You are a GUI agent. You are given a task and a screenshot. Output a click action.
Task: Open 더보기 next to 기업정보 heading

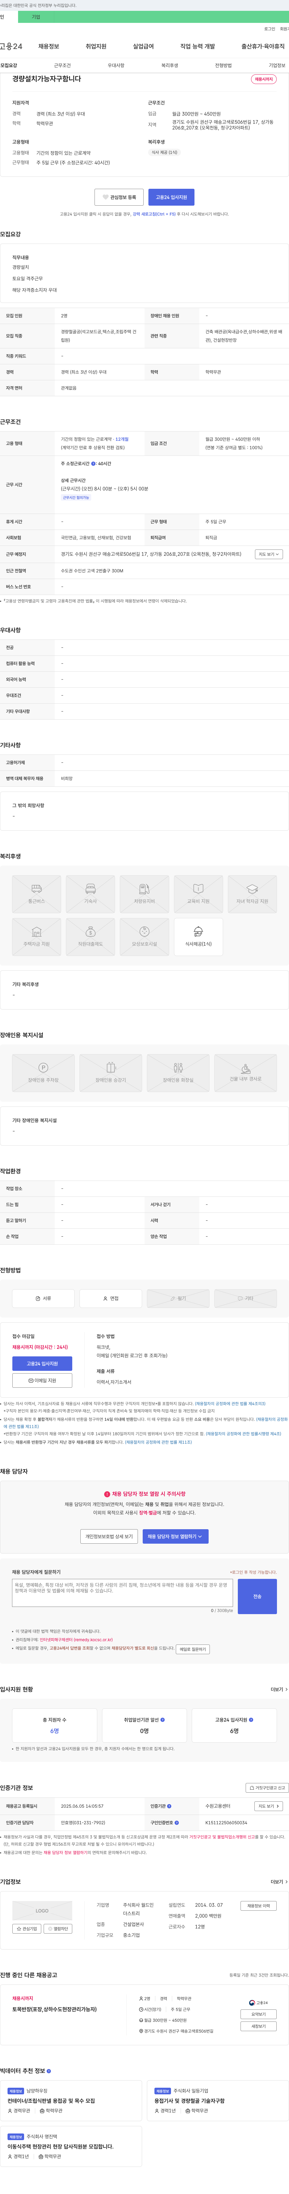pyautogui.click(x=279, y=1882)
